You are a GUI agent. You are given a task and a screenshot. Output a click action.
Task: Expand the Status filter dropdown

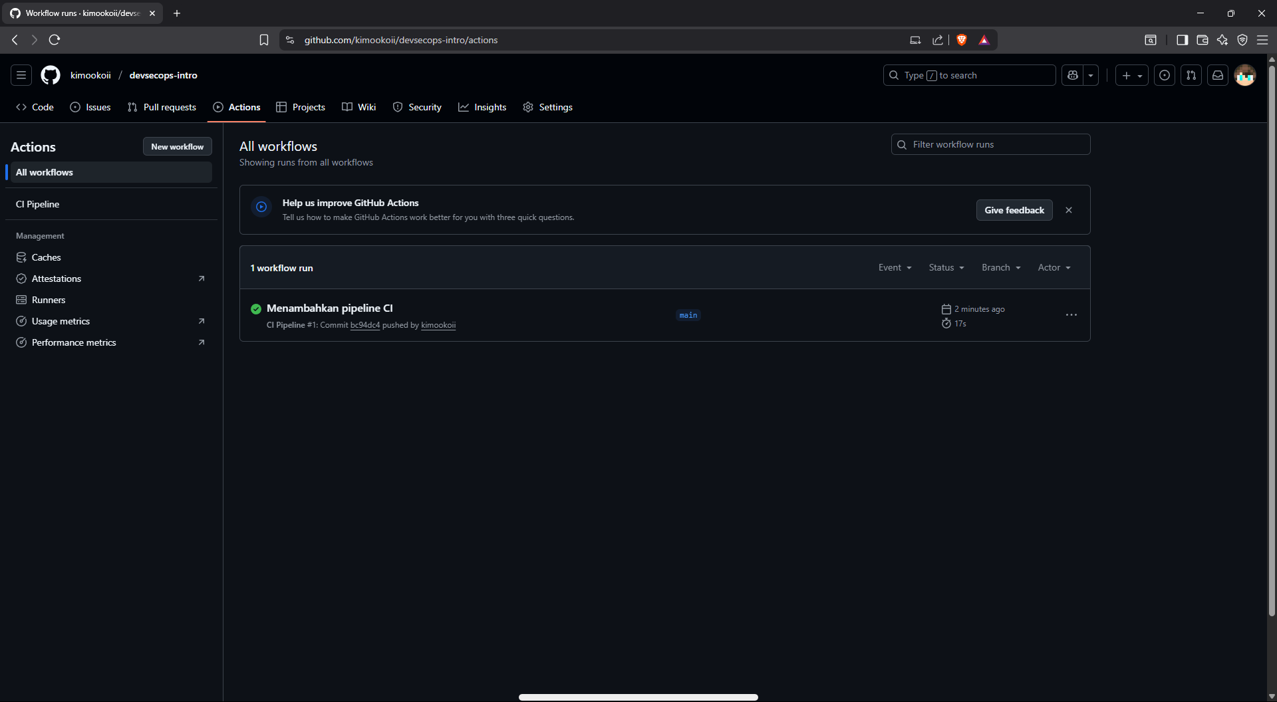(946, 267)
